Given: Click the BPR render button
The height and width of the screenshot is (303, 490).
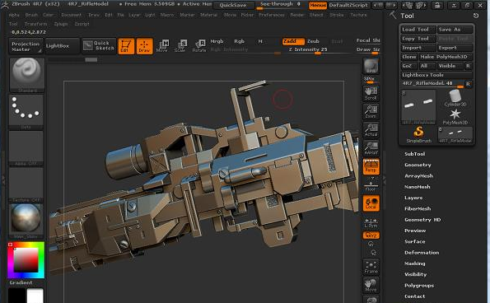Looking at the screenshot, I should pyautogui.click(x=371, y=66).
